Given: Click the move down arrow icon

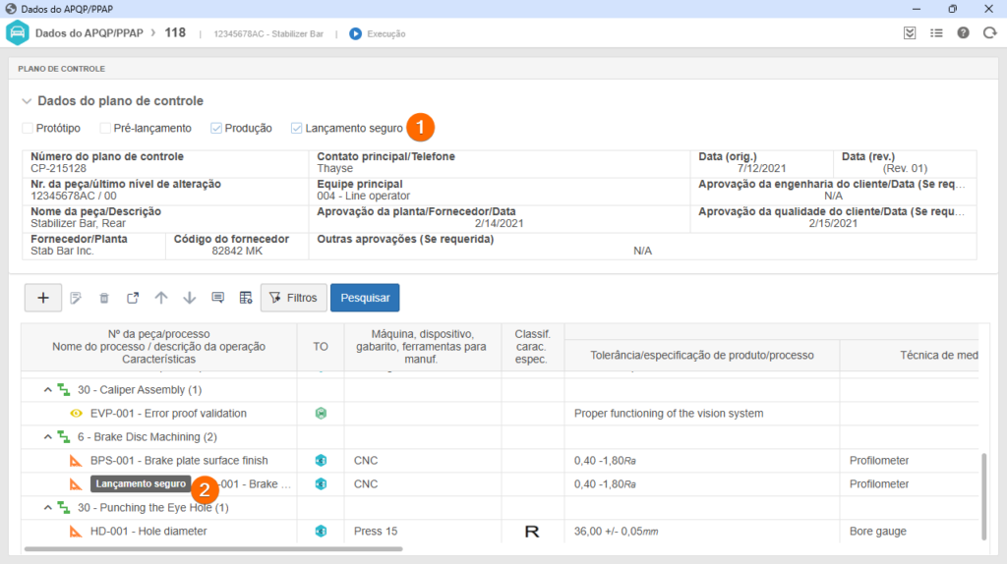Looking at the screenshot, I should pos(190,298).
